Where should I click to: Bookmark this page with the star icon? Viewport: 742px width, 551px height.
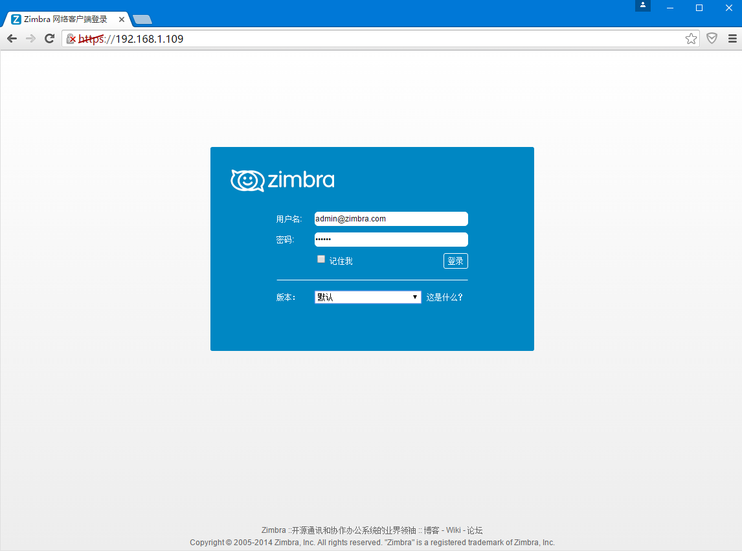[691, 39]
